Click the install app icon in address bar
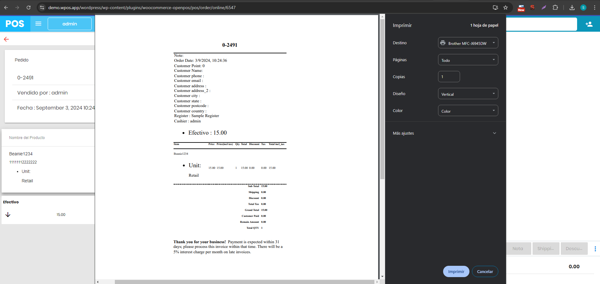The image size is (600, 284). [x=496, y=8]
